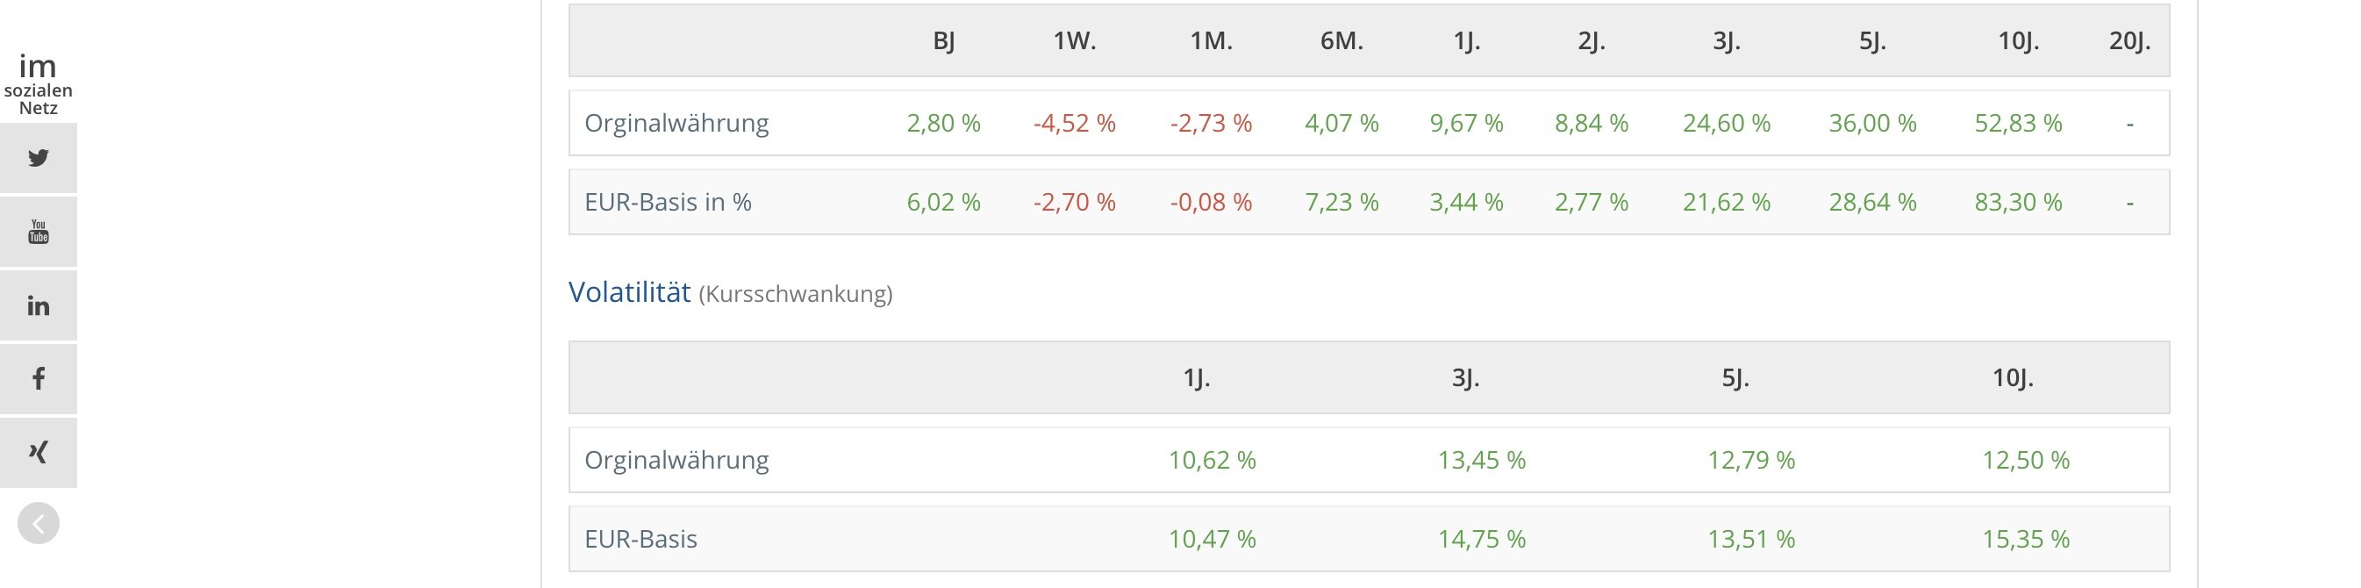Collapse the social sidebar with arrow
The width and height of the screenshot is (2361, 588).
coord(39,524)
